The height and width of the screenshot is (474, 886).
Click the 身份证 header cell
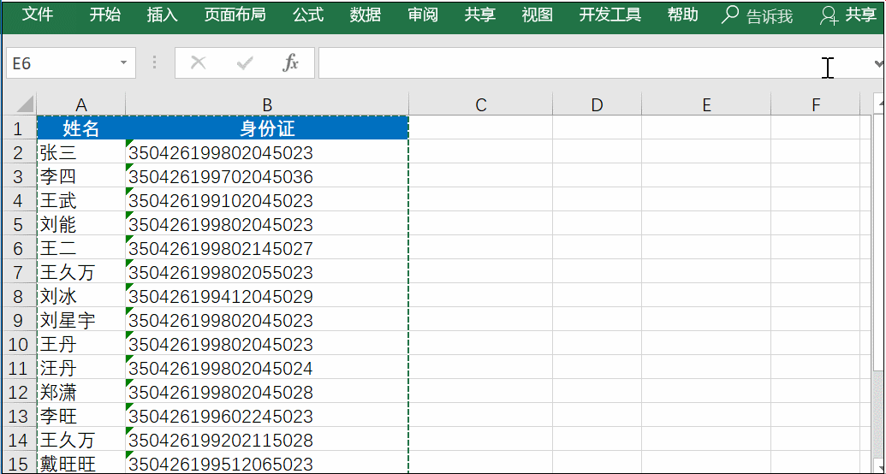click(267, 128)
